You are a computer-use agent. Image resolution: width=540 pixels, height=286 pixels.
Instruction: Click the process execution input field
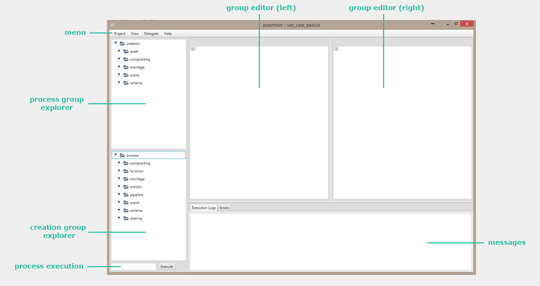click(134, 267)
